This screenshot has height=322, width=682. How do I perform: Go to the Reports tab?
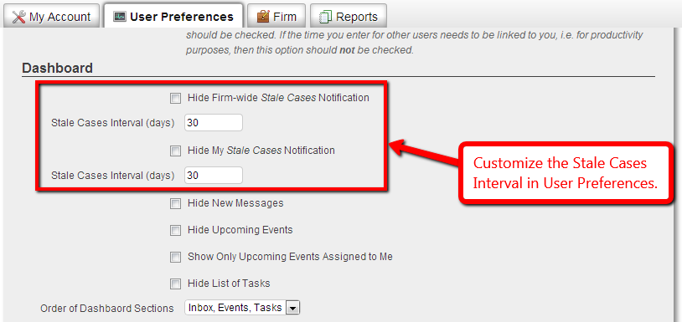tap(349, 16)
